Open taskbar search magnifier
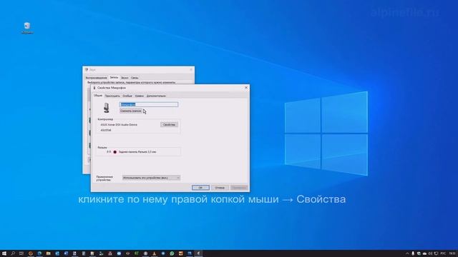The width and height of the screenshot is (458, 257). pyautogui.click(x=13, y=253)
